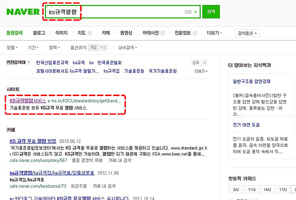Switch to the 이미지 tab
Viewport: 296px width, 200px height.
pos(61,33)
